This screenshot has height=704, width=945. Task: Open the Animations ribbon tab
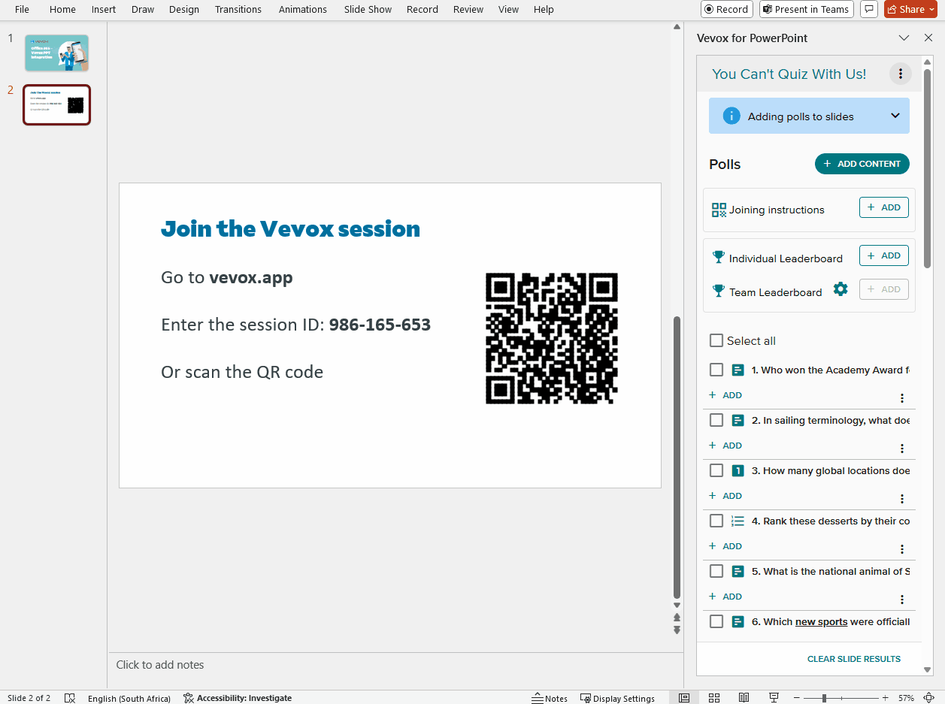click(303, 9)
